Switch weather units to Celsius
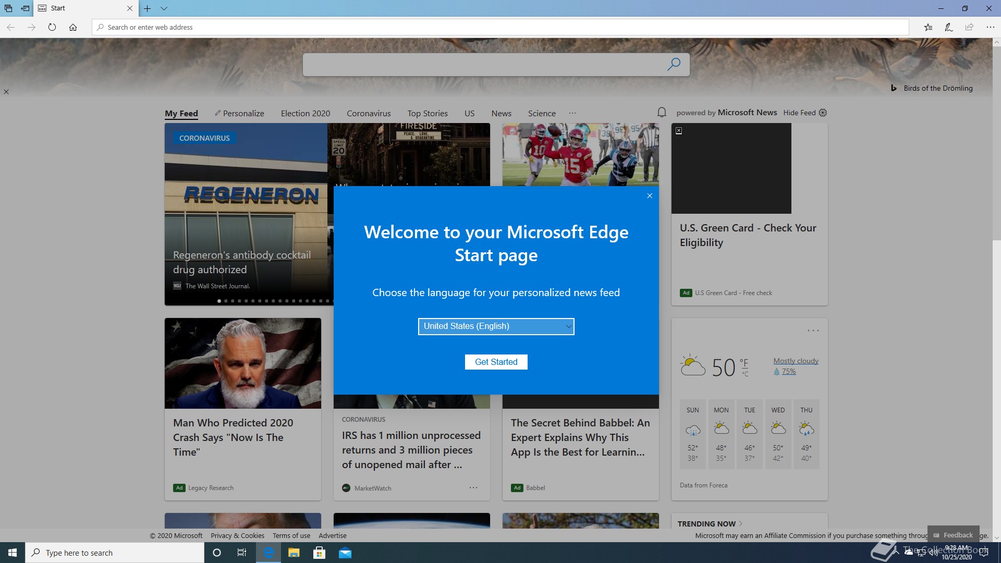The width and height of the screenshot is (1001, 563). pyautogui.click(x=746, y=374)
